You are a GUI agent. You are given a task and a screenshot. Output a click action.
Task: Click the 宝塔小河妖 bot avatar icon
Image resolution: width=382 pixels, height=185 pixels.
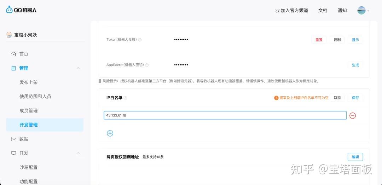9,35
